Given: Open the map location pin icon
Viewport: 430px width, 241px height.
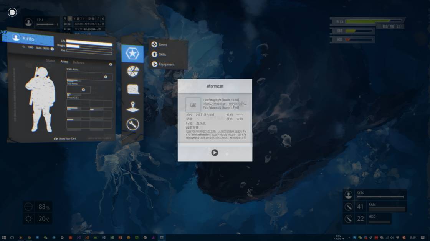Looking at the screenshot, I should click(x=132, y=107).
